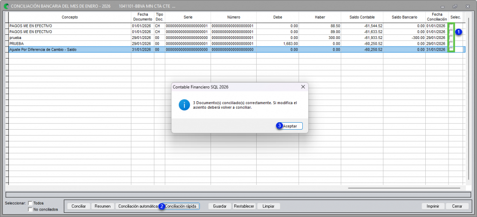The height and width of the screenshot is (217, 477).
Task: Click Saldo Contable value -61,933.52
Action: click(373, 38)
